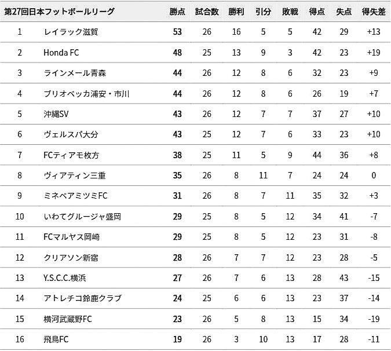The width and height of the screenshot is (391, 351).
Task: Click the 得点 column header
Action: click(x=316, y=12)
